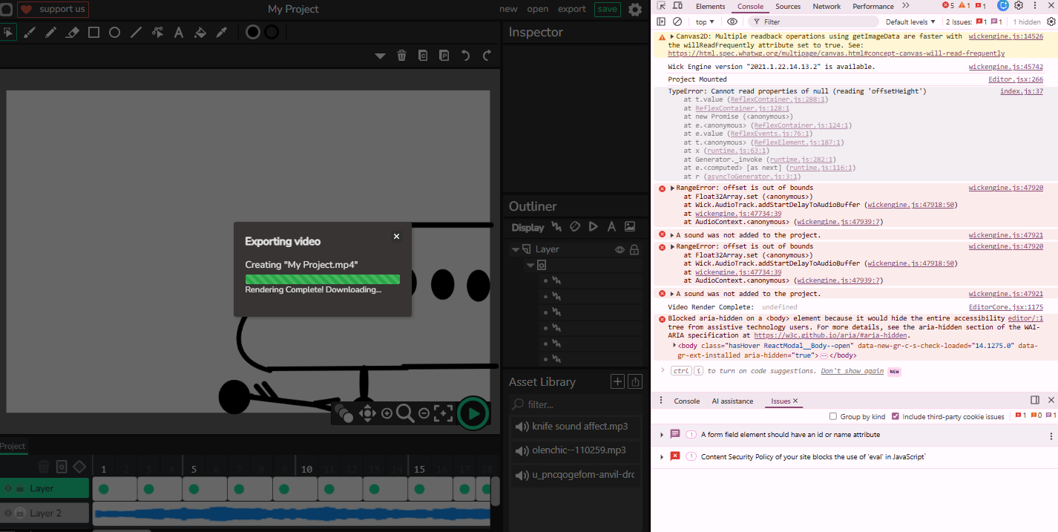Viewport: 1058px width, 532px height.
Task: Check the 'Group by kind' checkbox
Action: point(833,417)
